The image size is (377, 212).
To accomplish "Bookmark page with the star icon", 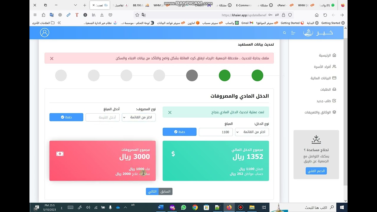I will pyautogui.click(x=137, y=15).
